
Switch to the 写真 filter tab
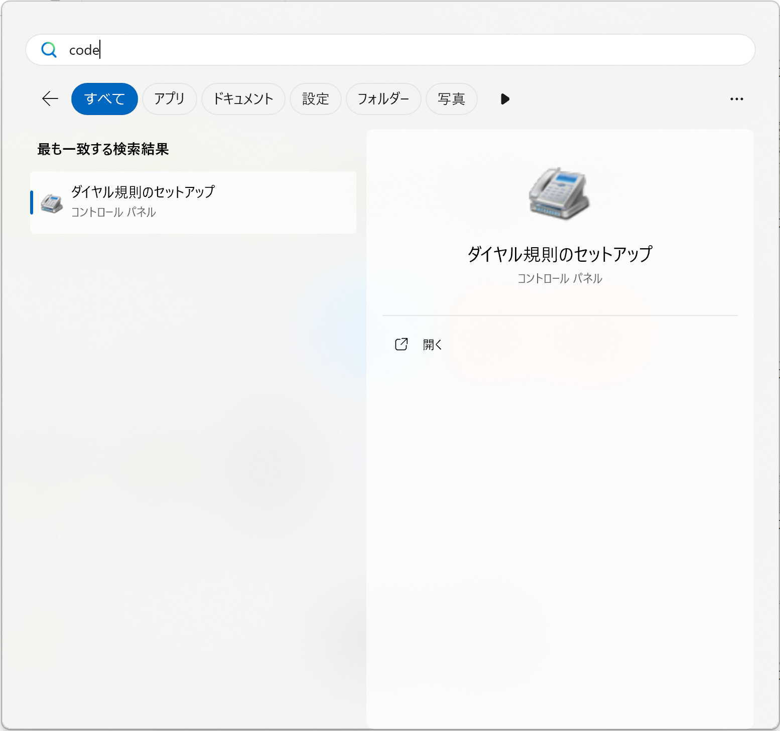point(451,99)
